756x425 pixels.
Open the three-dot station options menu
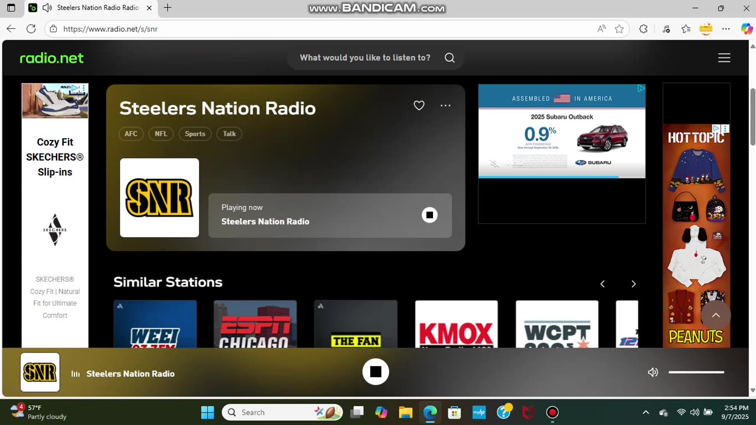coord(445,106)
